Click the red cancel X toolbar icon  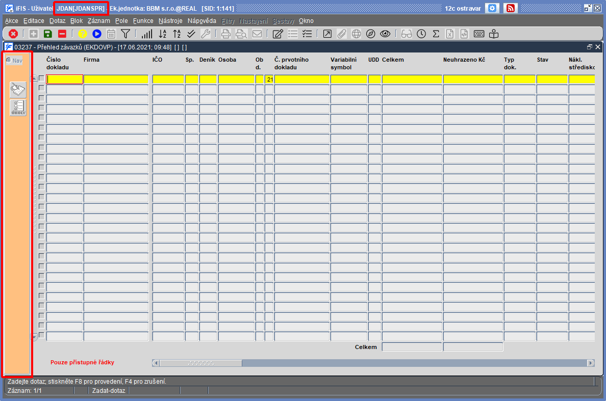pos(13,34)
